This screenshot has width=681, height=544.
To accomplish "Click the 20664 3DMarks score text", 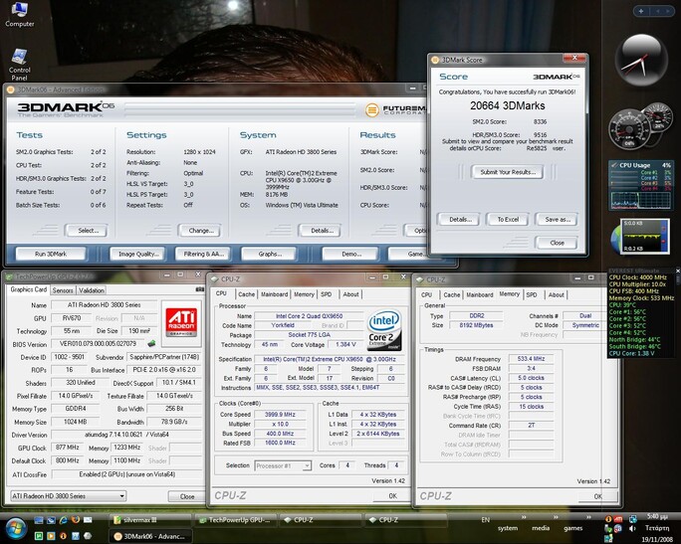I will [508, 105].
